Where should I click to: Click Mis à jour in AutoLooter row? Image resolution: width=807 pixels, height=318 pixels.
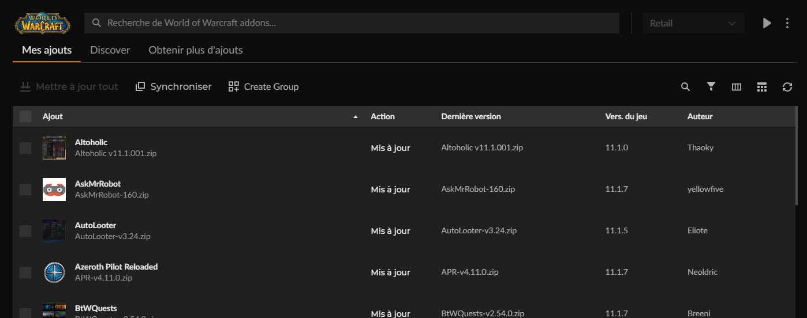(390, 231)
